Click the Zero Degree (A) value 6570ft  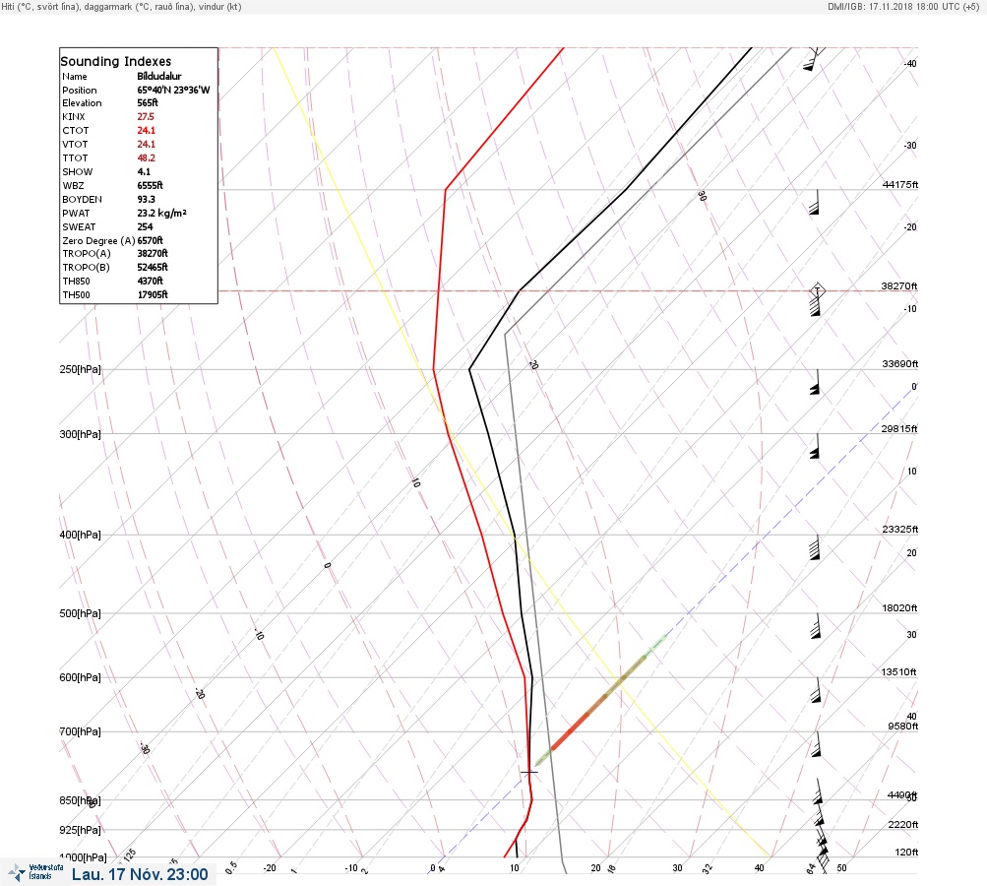tap(150, 240)
